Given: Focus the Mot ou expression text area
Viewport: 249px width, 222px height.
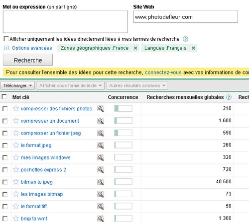Looking at the screenshot, I should pyautogui.click(x=65, y=22).
